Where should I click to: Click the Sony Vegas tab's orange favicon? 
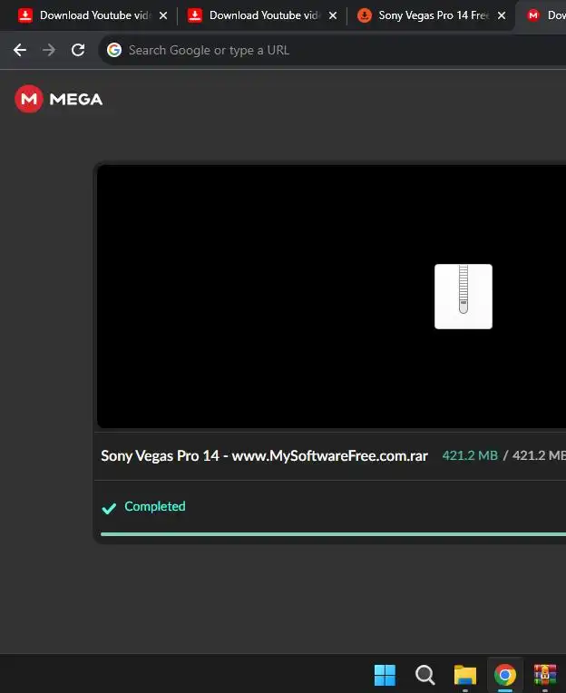point(364,15)
